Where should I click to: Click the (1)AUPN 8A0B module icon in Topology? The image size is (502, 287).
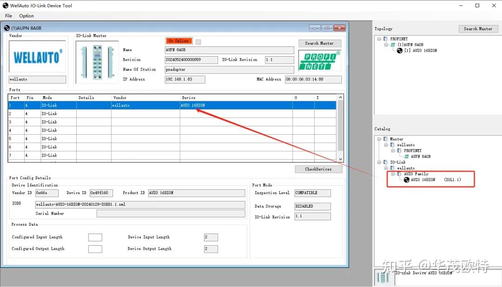pyautogui.click(x=393, y=45)
